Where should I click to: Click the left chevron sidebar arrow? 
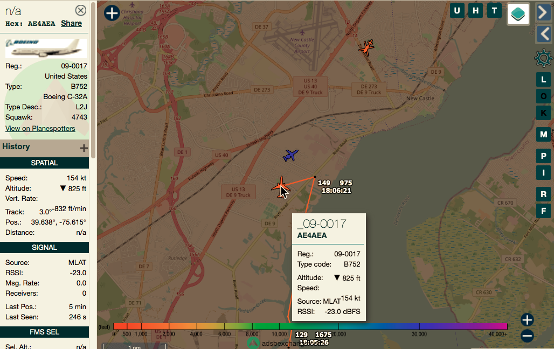coord(544,34)
